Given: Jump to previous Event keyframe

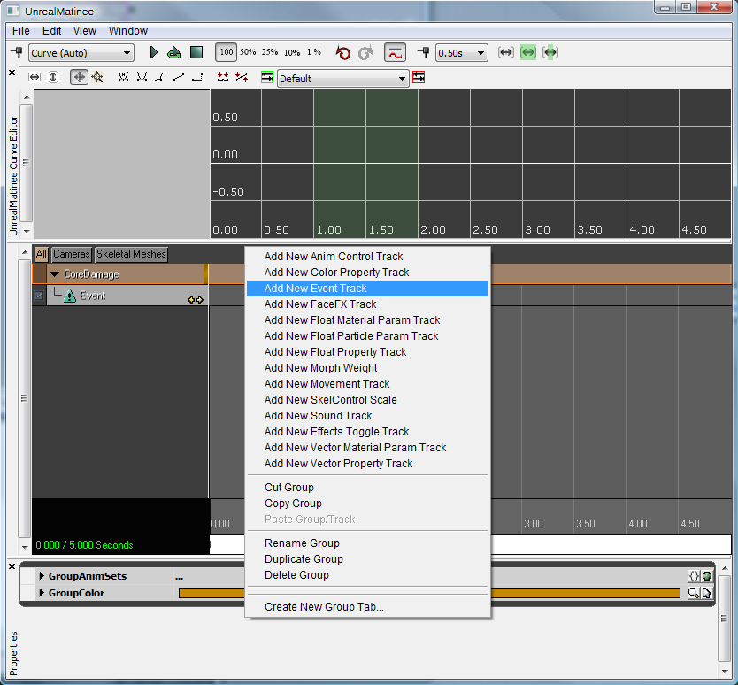Looking at the screenshot, I should click(x=190, y=300).
